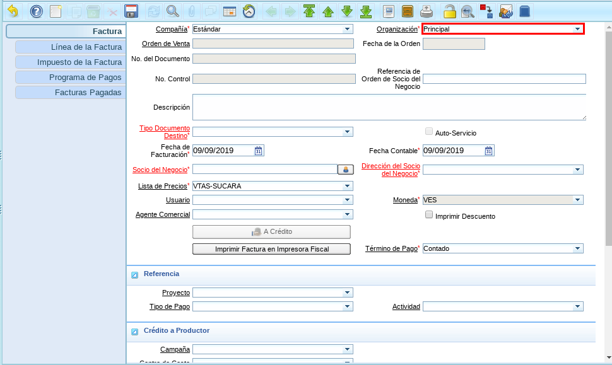Screen dimensions: 612x365
Task: Collapse the Referencia section
Action: tap(134, 275)
